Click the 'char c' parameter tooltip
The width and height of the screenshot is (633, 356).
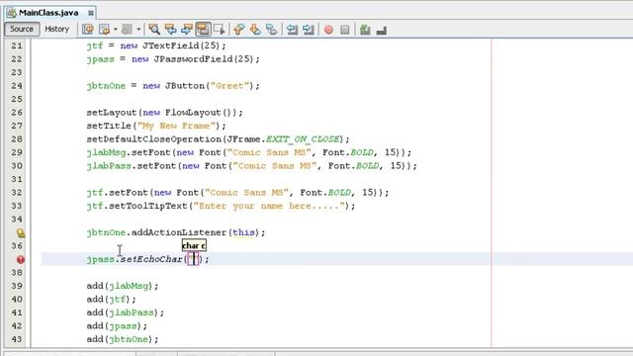click(x=194, y=245)
